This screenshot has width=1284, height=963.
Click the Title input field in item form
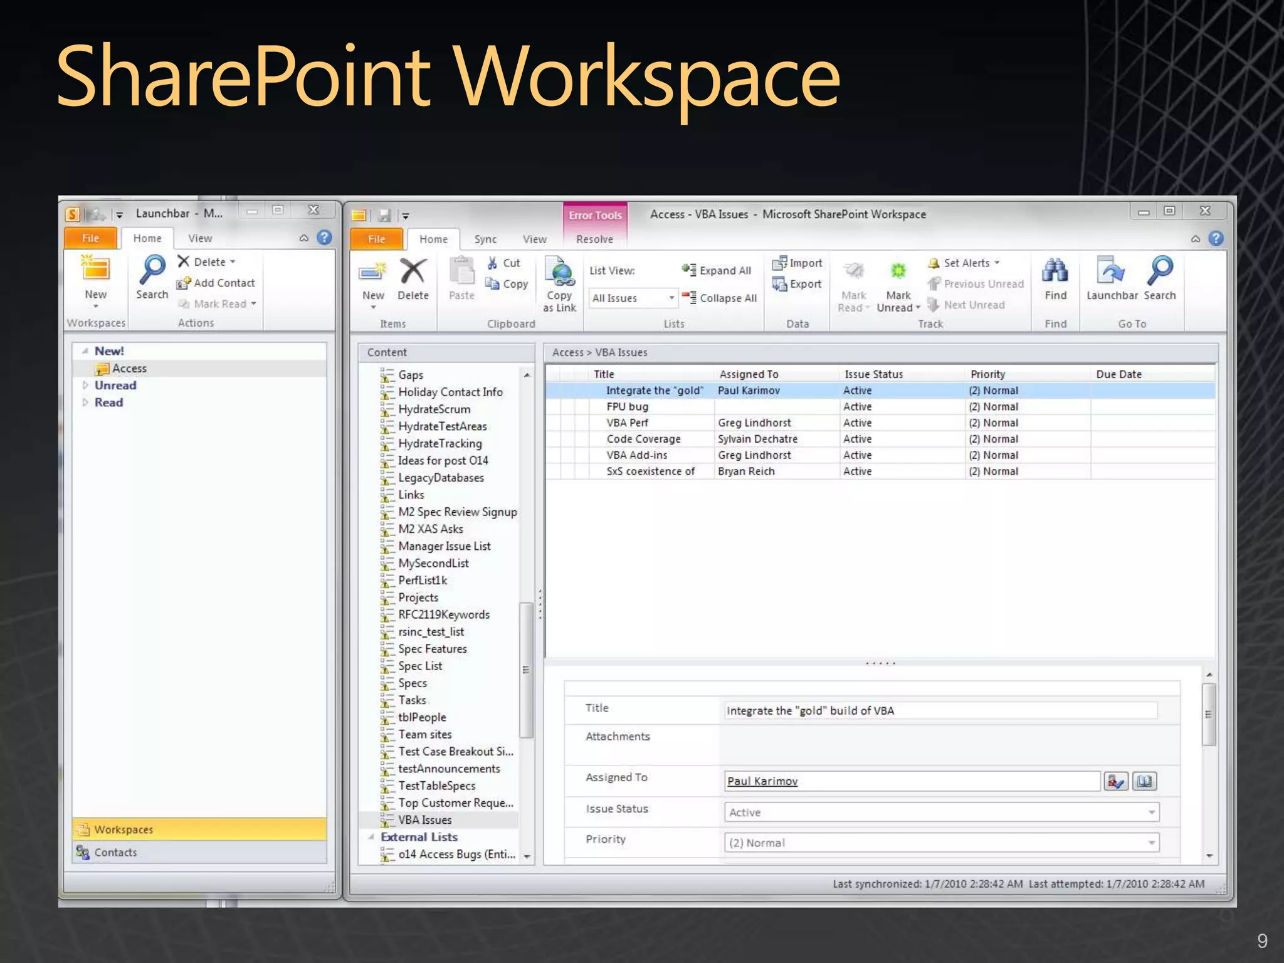940,711
